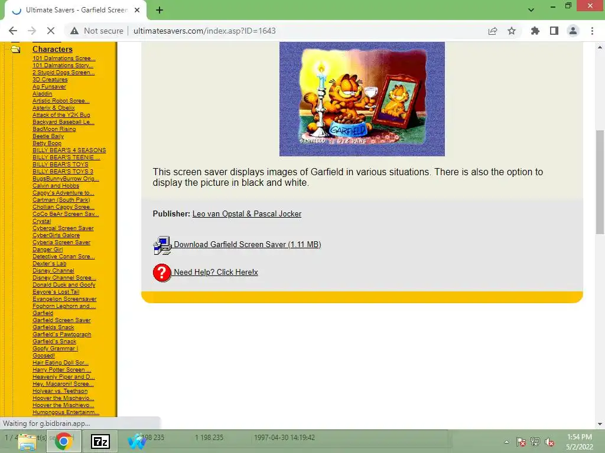Click the Characters folder icon
The height and width of the screenshot is (453, 605).
(15, 49)
